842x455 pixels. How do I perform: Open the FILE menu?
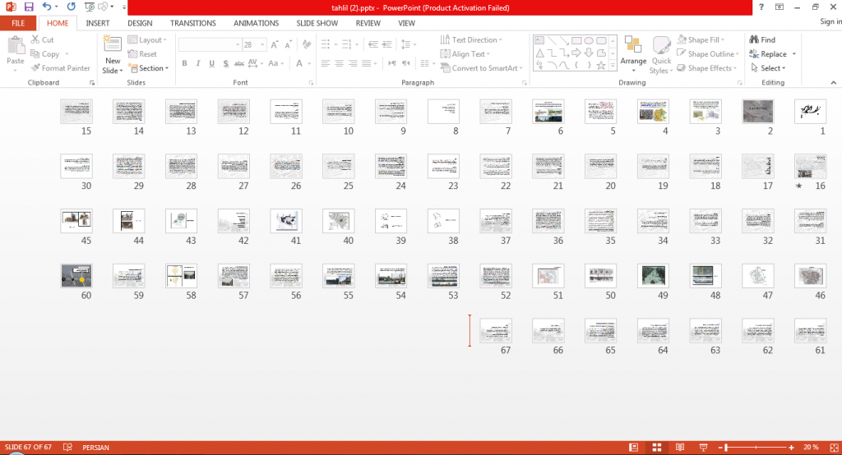pyautogui.click(x=18, y=23)
